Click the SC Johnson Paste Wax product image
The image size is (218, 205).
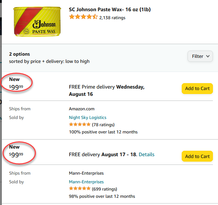[x=37, y=22]
